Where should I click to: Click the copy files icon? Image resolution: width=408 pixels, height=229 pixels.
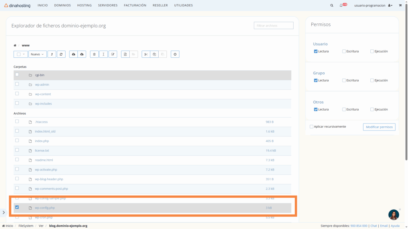click(x=154, y=54)
